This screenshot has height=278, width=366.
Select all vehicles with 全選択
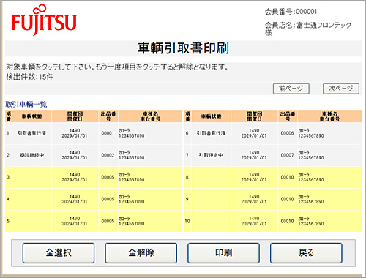tap(59, 253)
